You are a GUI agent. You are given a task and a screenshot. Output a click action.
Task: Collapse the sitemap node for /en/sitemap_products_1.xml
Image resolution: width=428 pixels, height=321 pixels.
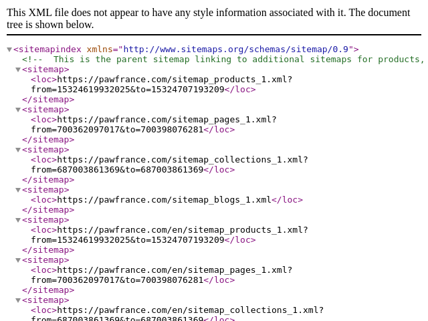(x=18, y=220)
